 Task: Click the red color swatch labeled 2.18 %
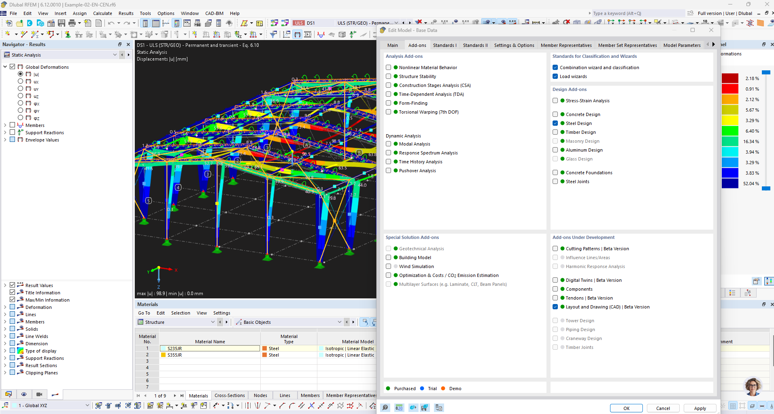(x=730, y=78)
